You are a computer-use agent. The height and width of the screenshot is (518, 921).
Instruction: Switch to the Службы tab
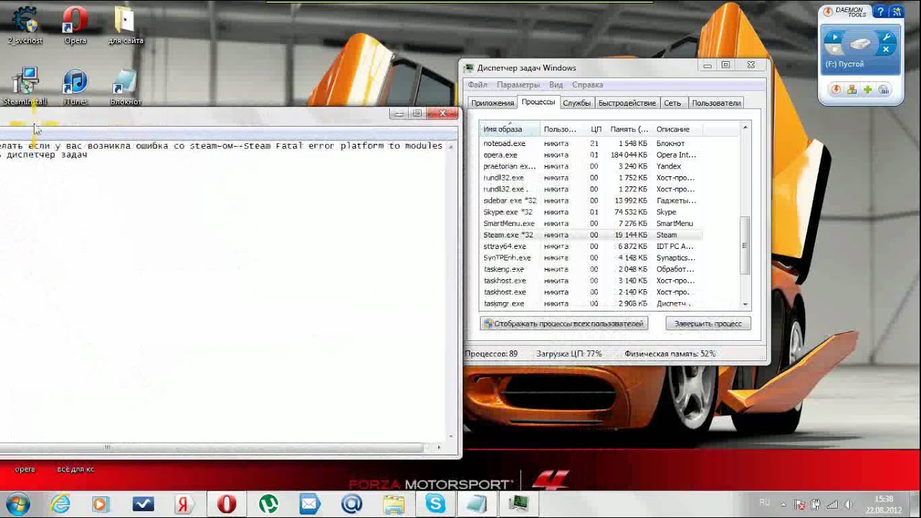576,103
